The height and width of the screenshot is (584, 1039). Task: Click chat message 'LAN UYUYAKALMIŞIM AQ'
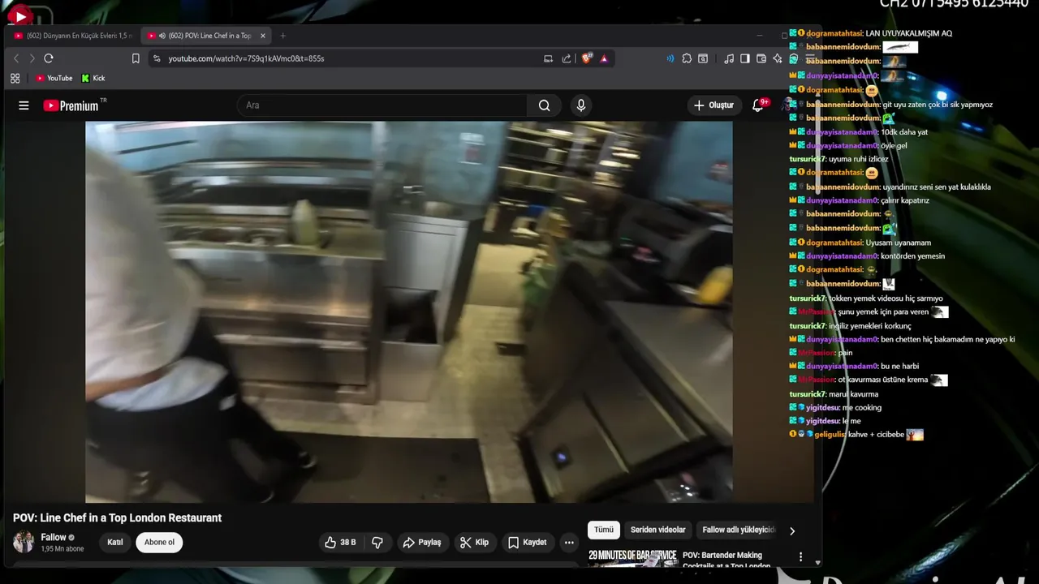(x=908, y=33)
